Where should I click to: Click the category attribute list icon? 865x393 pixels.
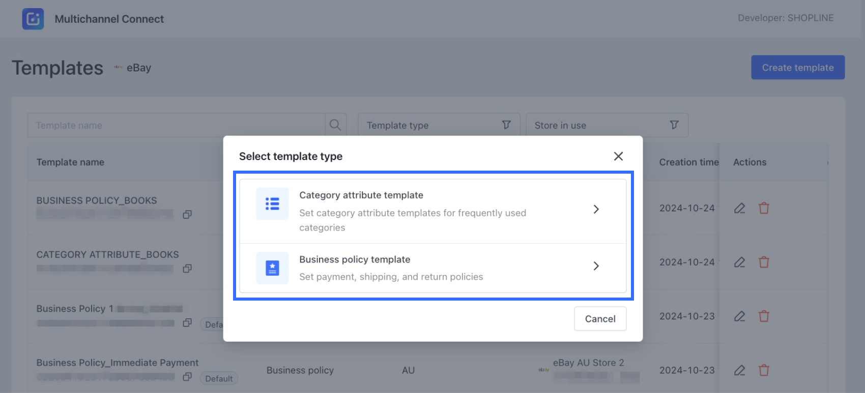pyautogui.click(x=272, y=204)
